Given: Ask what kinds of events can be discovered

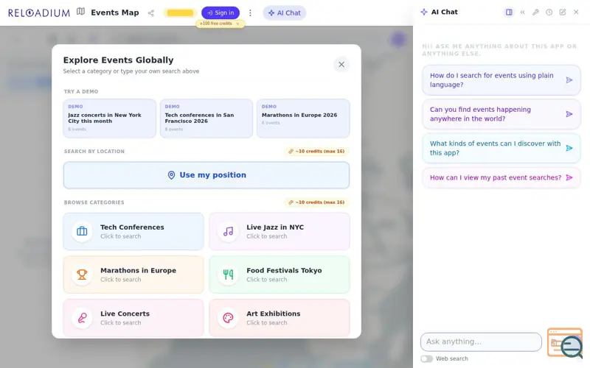Looking at the screenshot, I should 502,148.
